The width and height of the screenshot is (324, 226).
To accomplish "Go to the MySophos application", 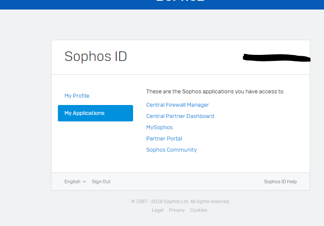I will pos(159,127).
